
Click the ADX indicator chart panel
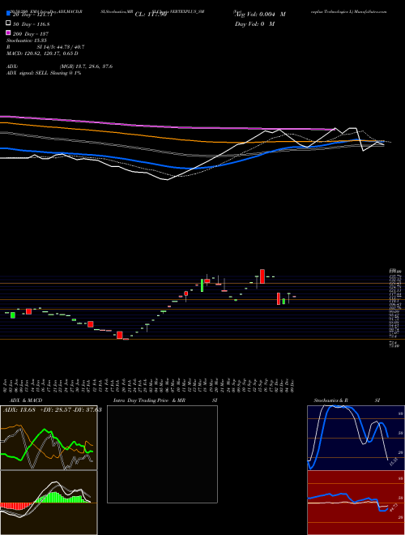point(49,438)
